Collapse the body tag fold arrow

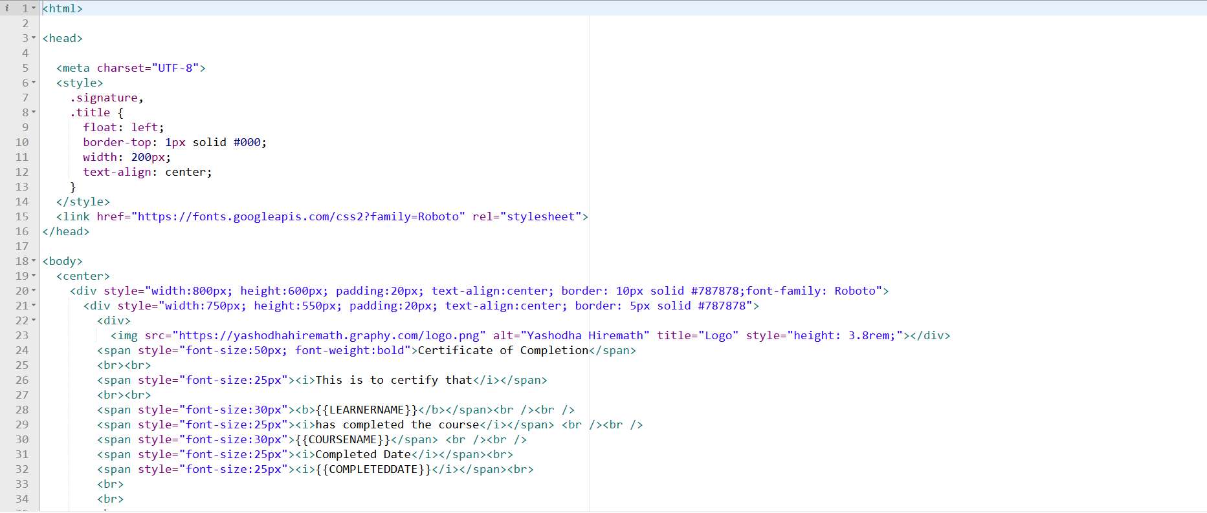click(34, 261)
